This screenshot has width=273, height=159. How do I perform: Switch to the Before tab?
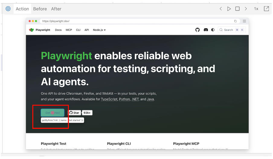[x=40, y=9]
